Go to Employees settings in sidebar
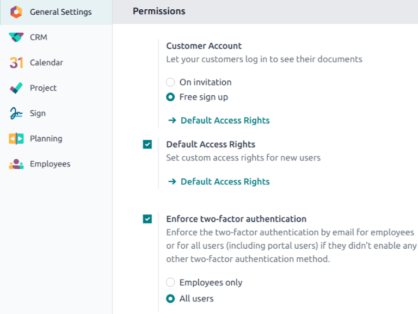Viewport: 418px width, 314px height. [50, 164]
